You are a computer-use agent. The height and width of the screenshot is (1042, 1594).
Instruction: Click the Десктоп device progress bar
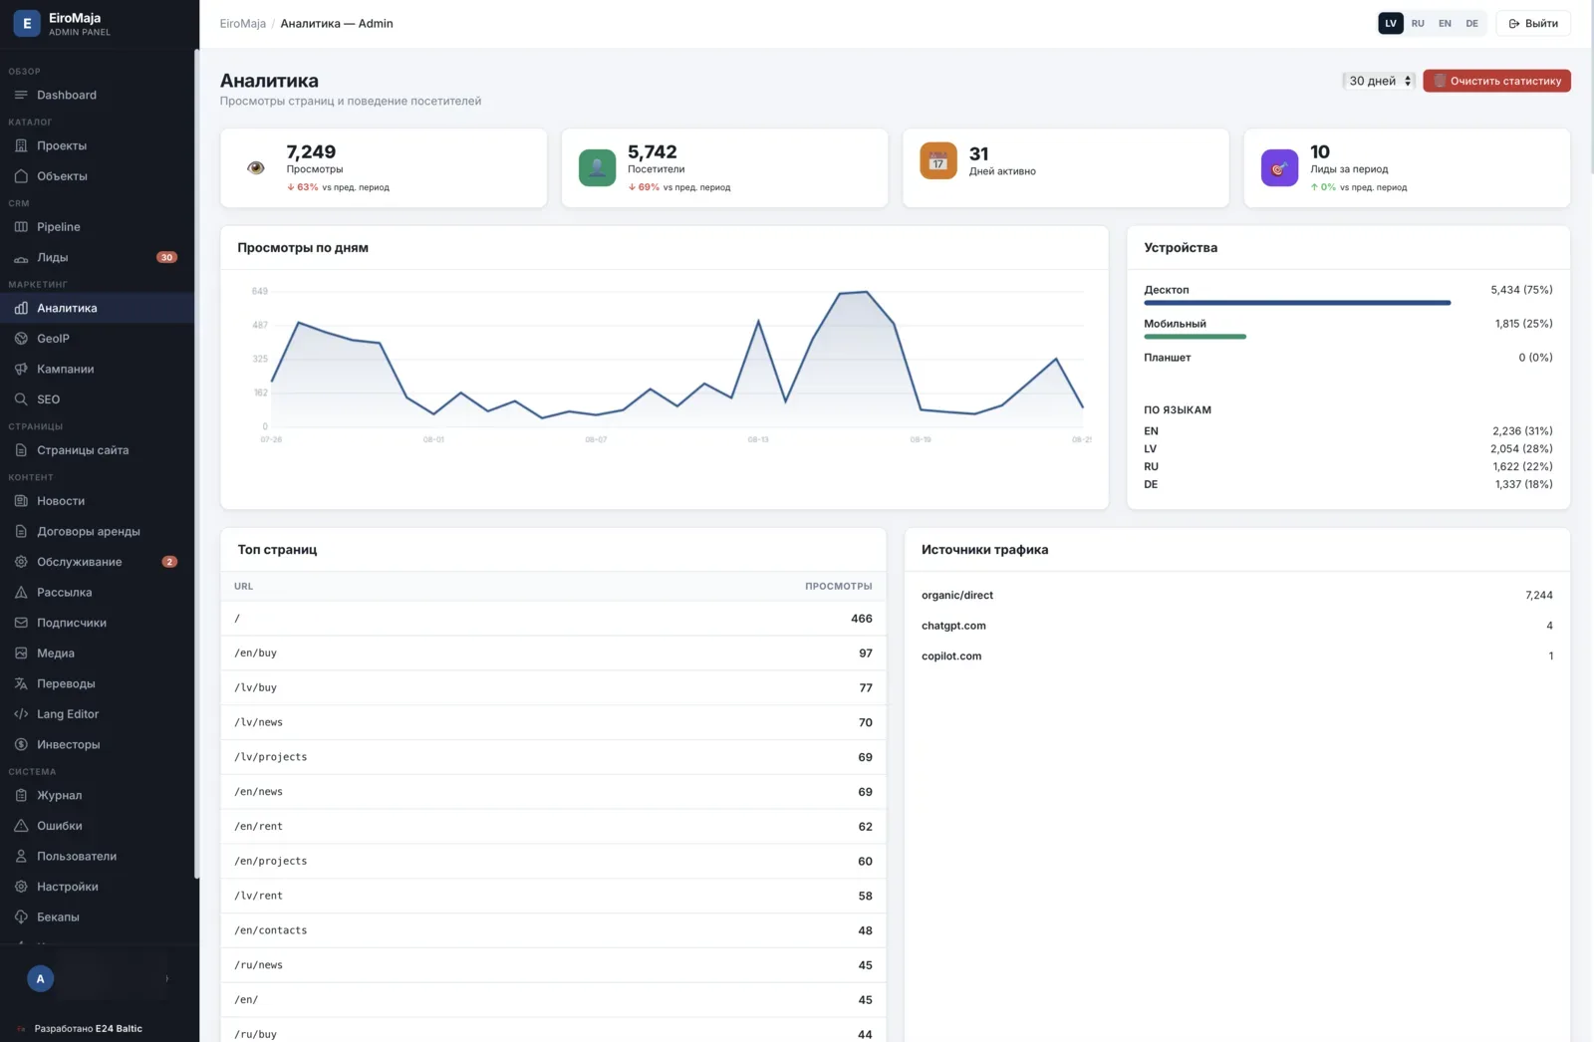[x=1297, y=303]
